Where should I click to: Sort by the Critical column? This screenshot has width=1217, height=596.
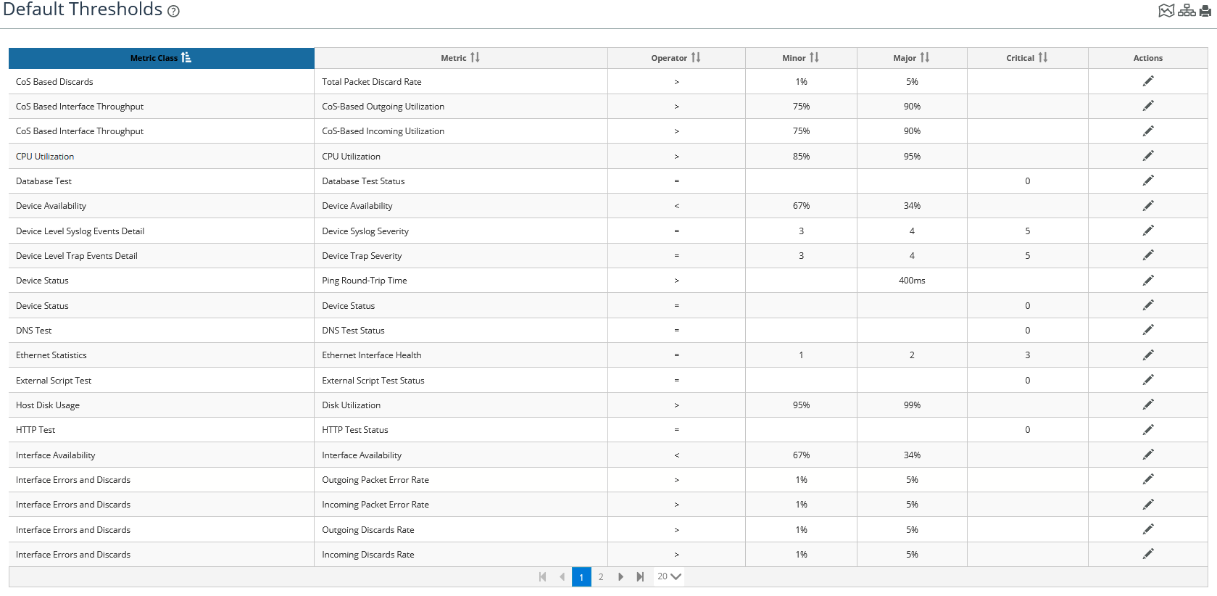coord(1026,58)
